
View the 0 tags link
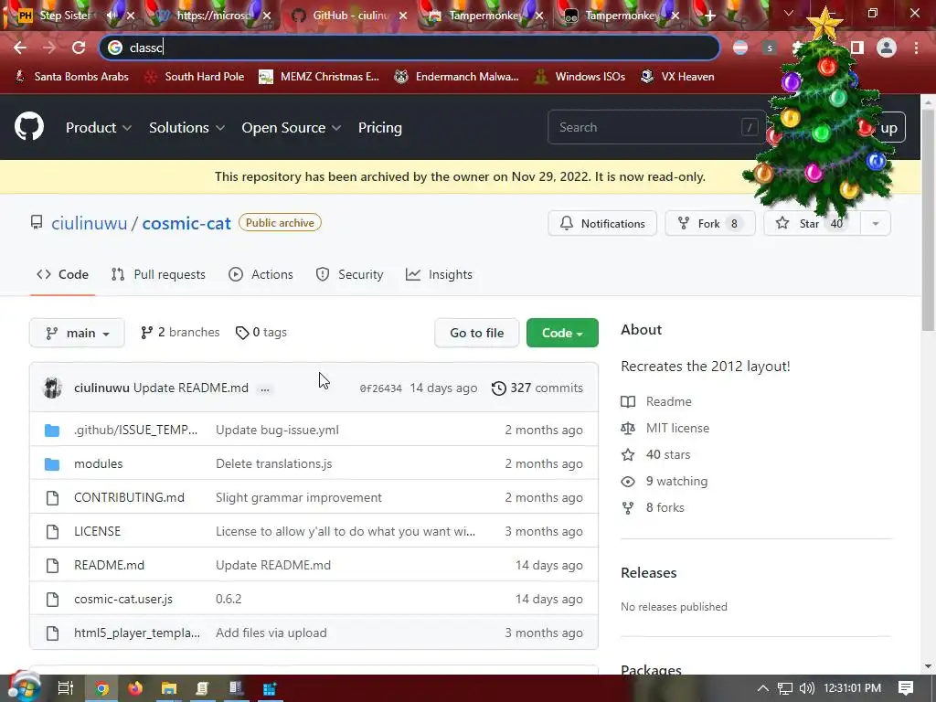(x=261, y=333)
